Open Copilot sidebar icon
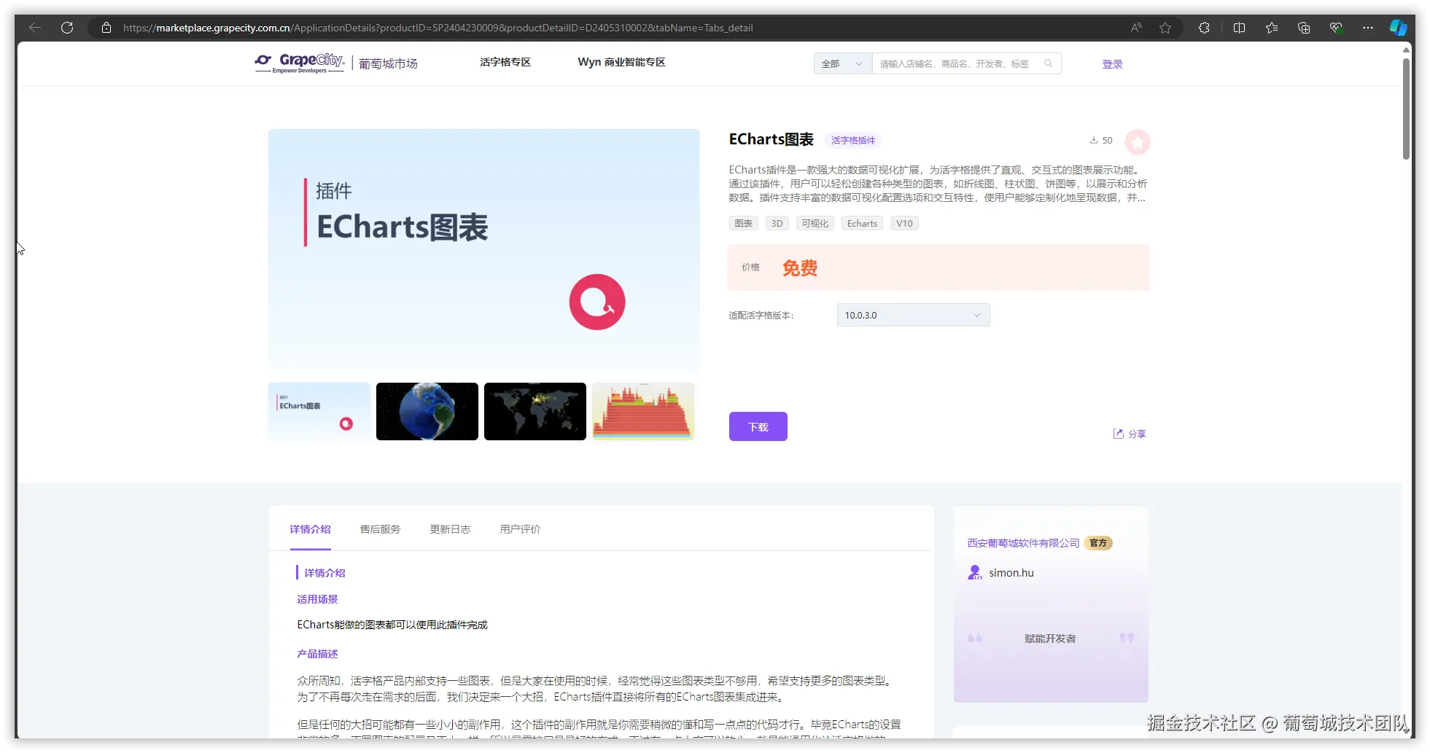Image resolution: width=1430 pixels, height=753 pixels. pos(1399,28)
